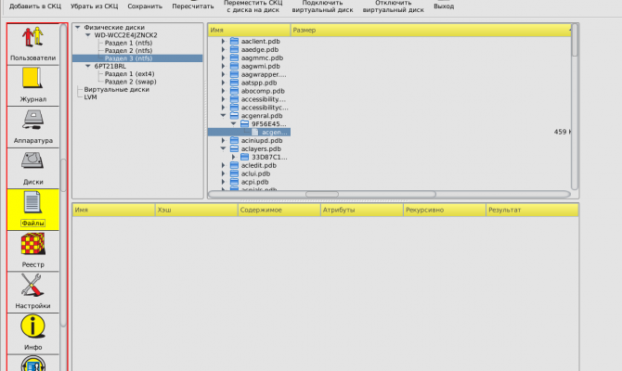Select the LVM tree item
Viewport: 622px width, 371px height.
(x=90, y=97)
